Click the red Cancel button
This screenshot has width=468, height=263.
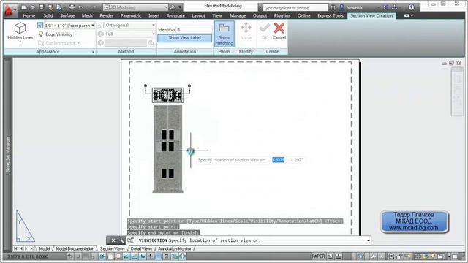279,31
